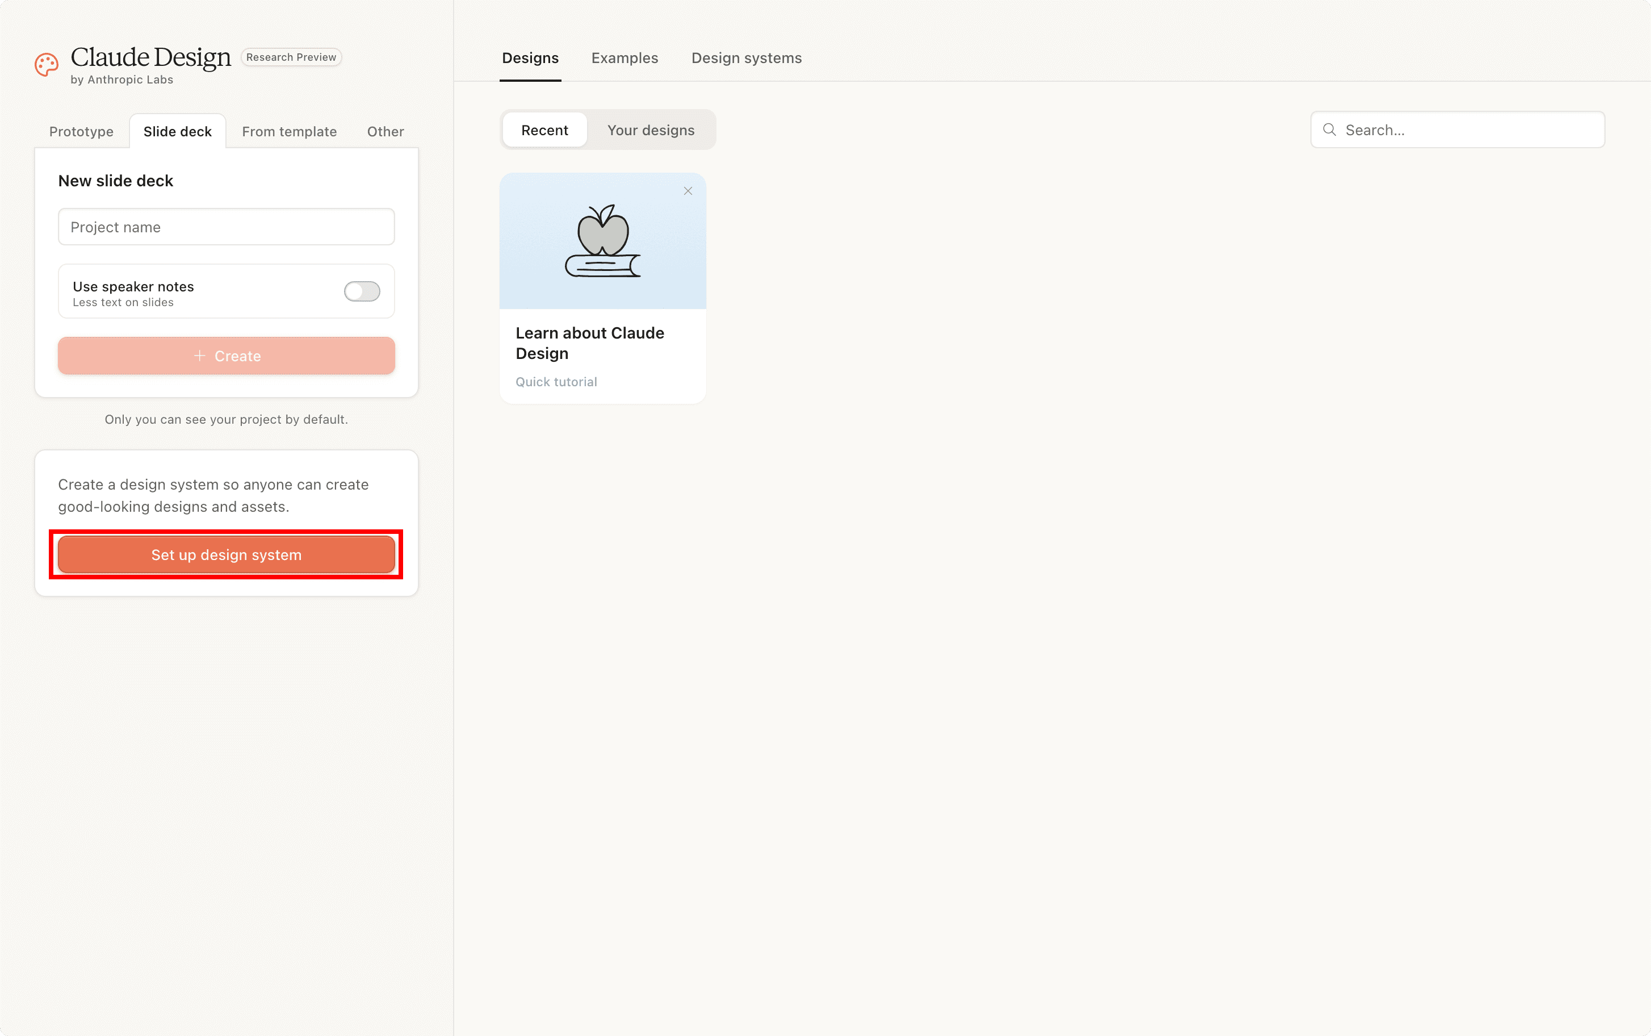Viewport: 1651px width, 1036px height.
Task: Click the Create slide deck button
Action: 226,356
